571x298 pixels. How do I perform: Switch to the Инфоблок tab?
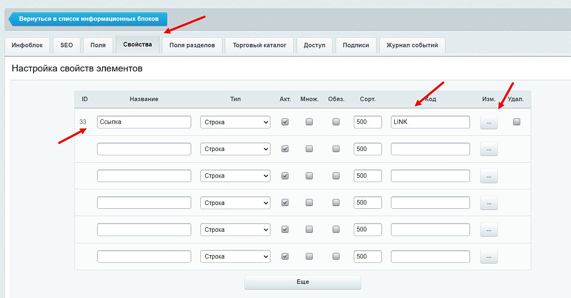(x=27, y=45)
